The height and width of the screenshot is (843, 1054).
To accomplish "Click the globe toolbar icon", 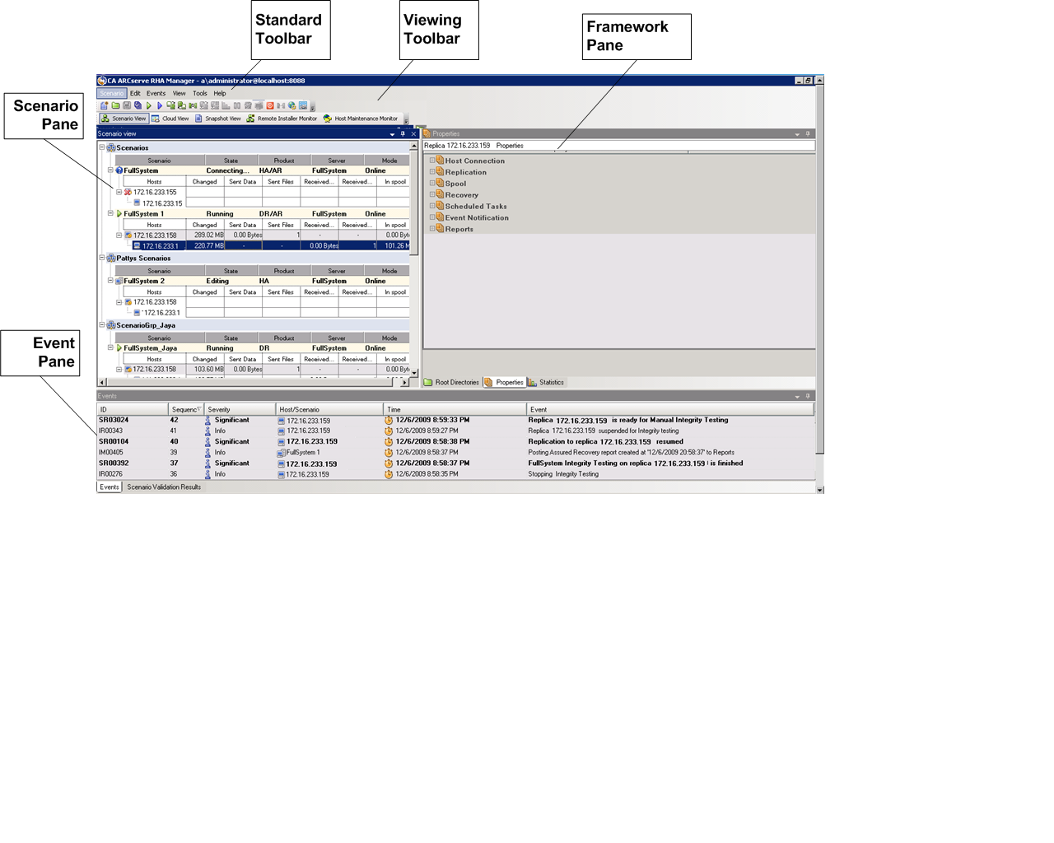I will coord(291,105).
